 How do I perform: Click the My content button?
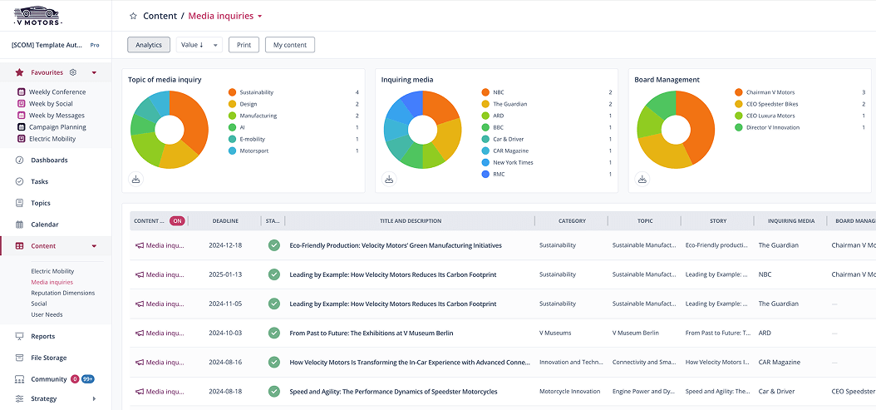click(x=289, y=45)
